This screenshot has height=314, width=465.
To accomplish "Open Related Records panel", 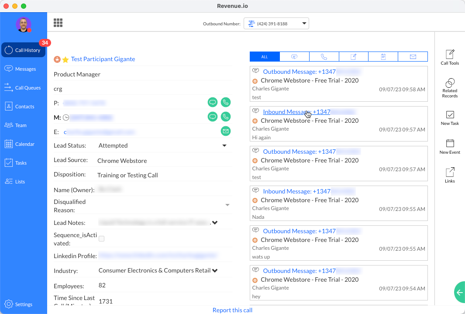I will click(450, 83).
